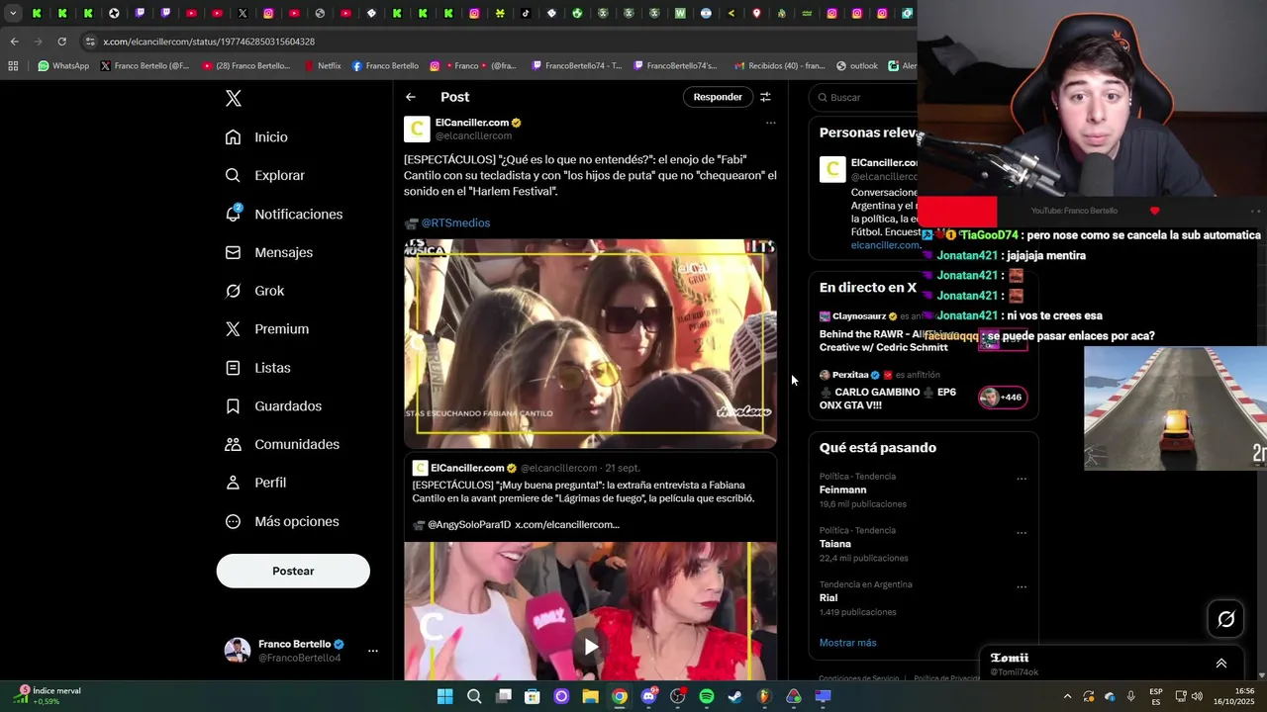Open the outlook bookmark
Screen dimensions: 1267x712
pyautogui.click(x=857, y=66)
